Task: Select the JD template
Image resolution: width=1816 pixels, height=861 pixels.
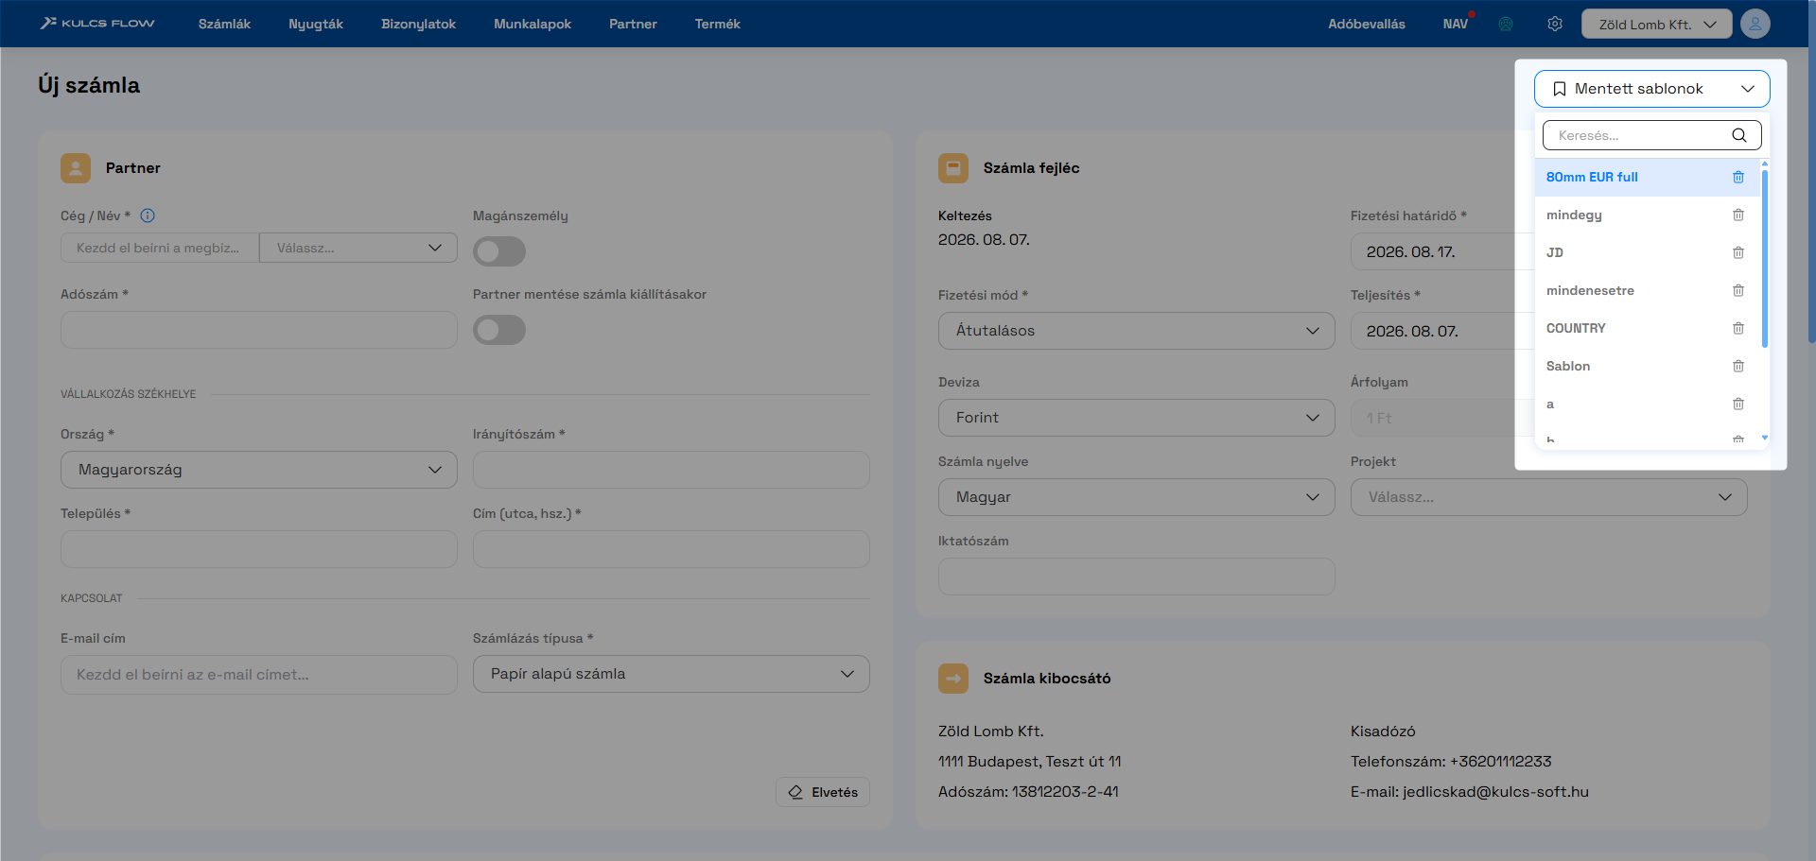Action: point(1648,252)
